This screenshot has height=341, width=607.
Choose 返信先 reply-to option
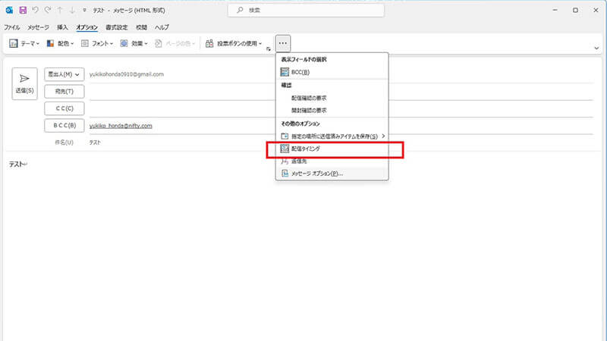299,161
